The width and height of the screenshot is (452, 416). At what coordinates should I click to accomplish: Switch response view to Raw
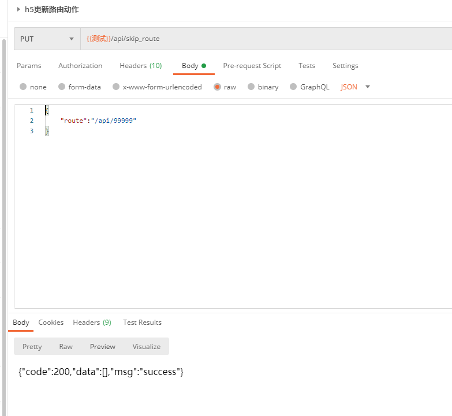tap(66, 347)
